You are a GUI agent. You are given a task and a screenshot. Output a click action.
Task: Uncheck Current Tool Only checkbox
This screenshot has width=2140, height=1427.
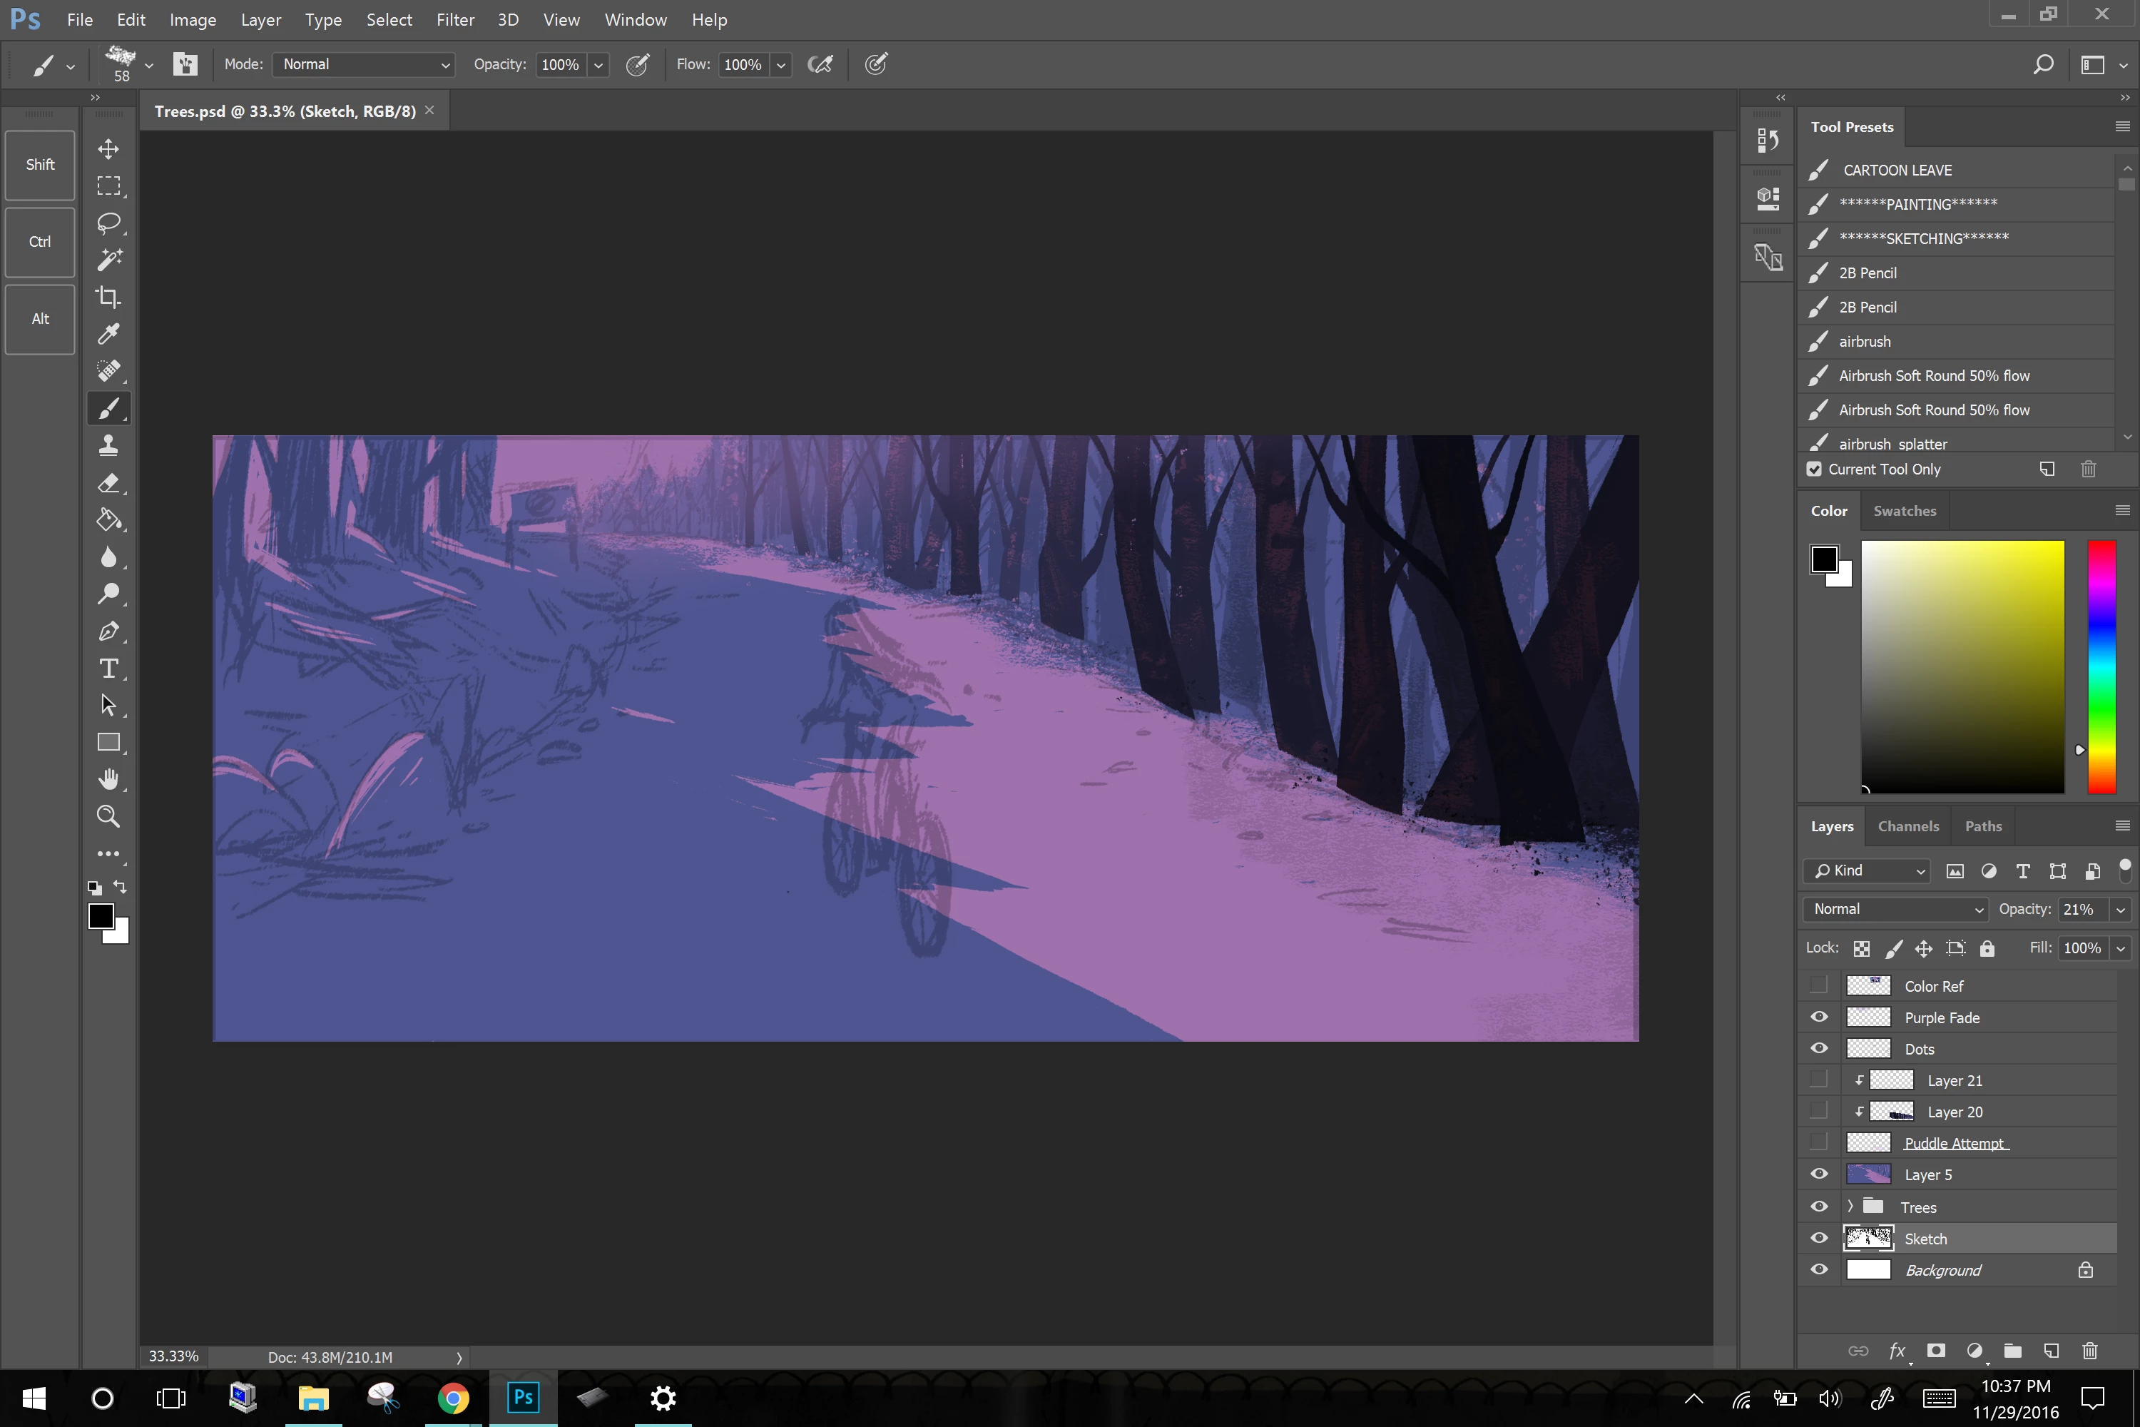[x=1814, y=469]
